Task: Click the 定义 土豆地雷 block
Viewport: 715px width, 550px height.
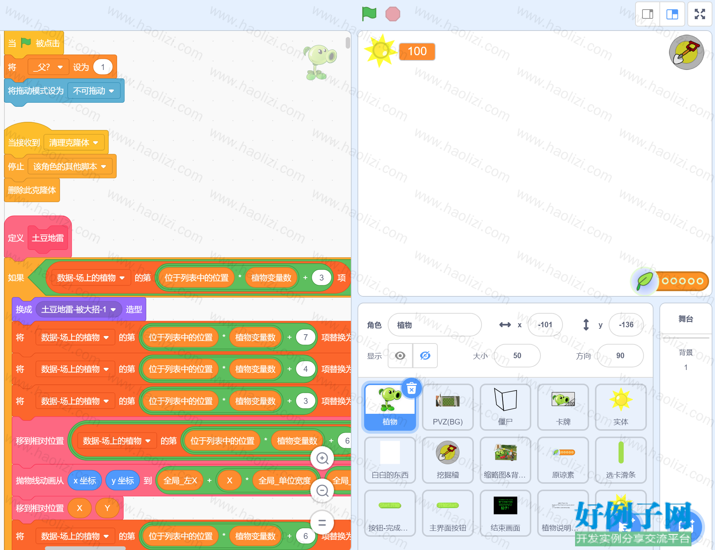Action: pos(38,237)
